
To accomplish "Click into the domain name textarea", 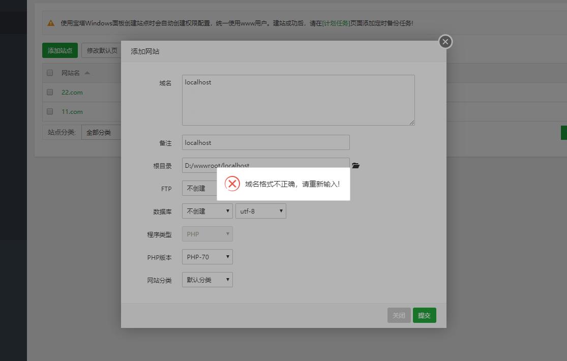I will click(298, 100).
